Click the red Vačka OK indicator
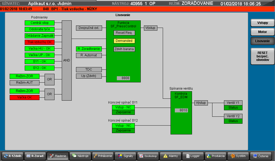275x161 pixels. pyautogui.click(x=24, y=97)
